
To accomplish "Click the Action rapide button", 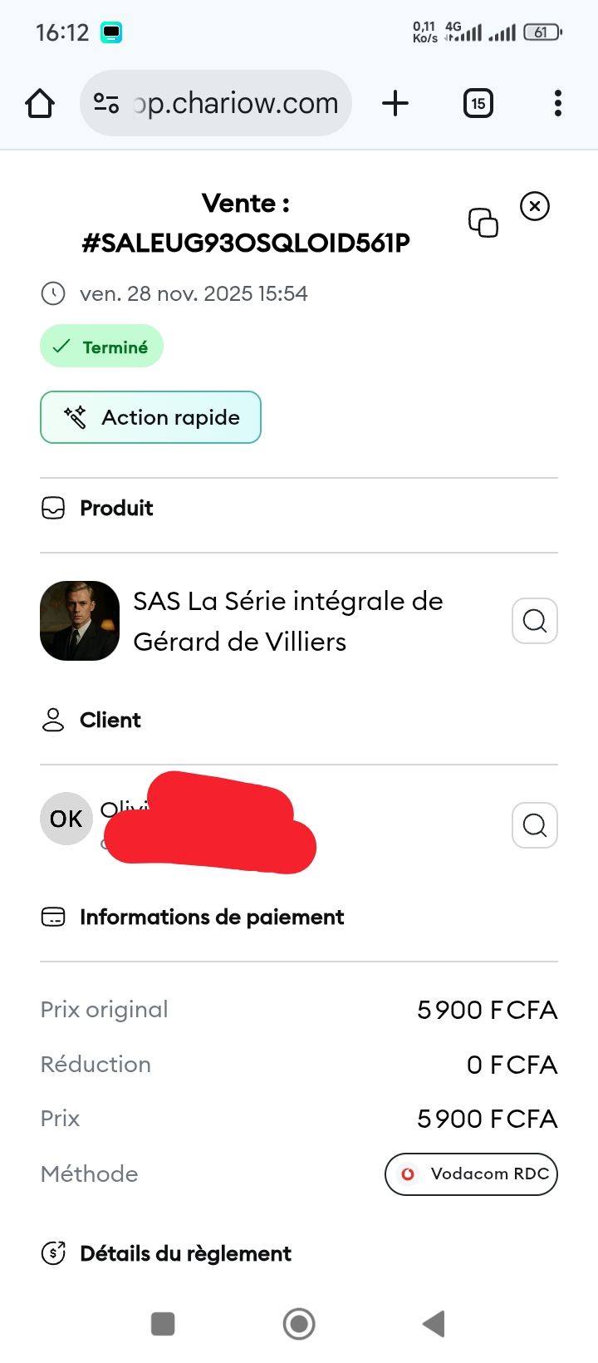I will point(150,417).
